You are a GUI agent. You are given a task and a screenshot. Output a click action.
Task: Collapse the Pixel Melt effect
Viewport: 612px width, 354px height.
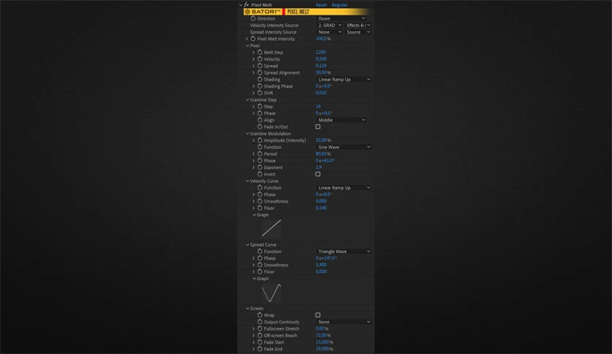point(240,5)
